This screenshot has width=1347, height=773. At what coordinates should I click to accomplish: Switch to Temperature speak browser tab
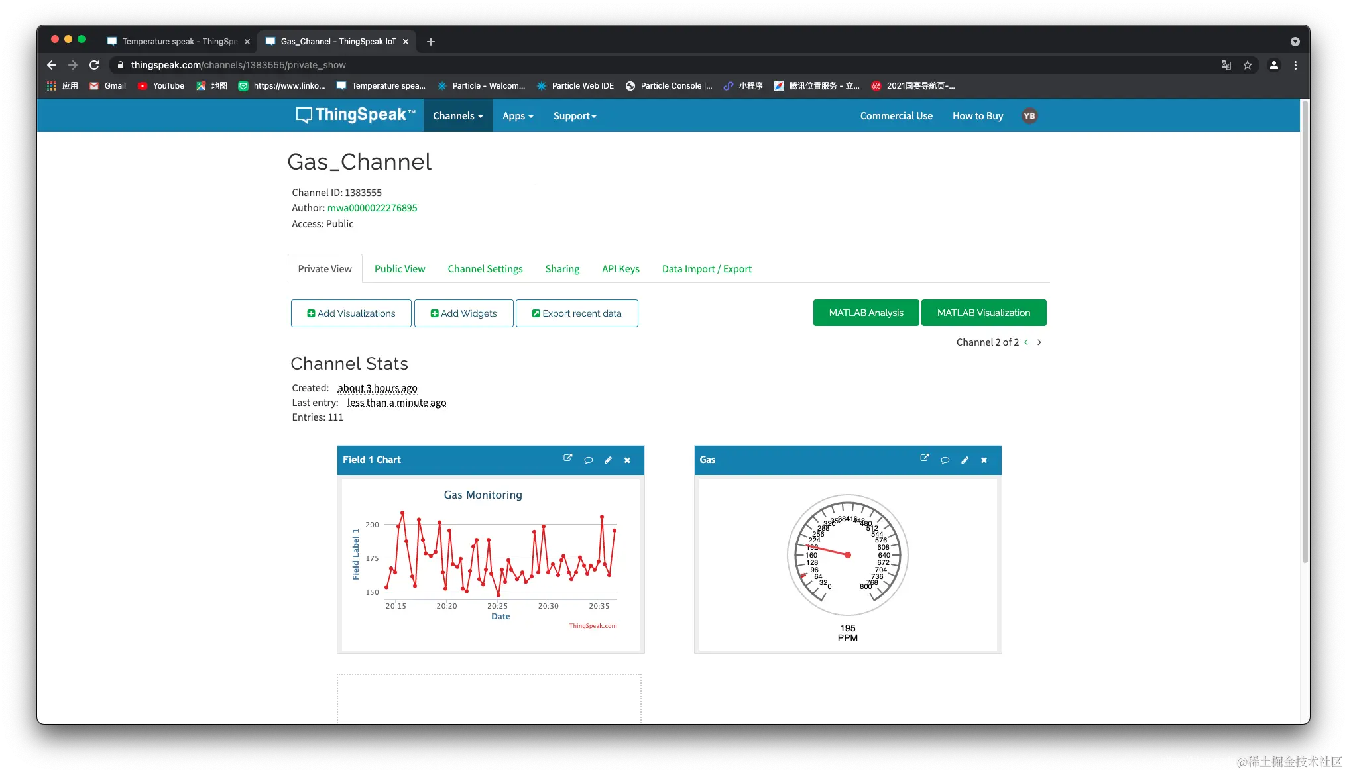[x=179, y=42]
